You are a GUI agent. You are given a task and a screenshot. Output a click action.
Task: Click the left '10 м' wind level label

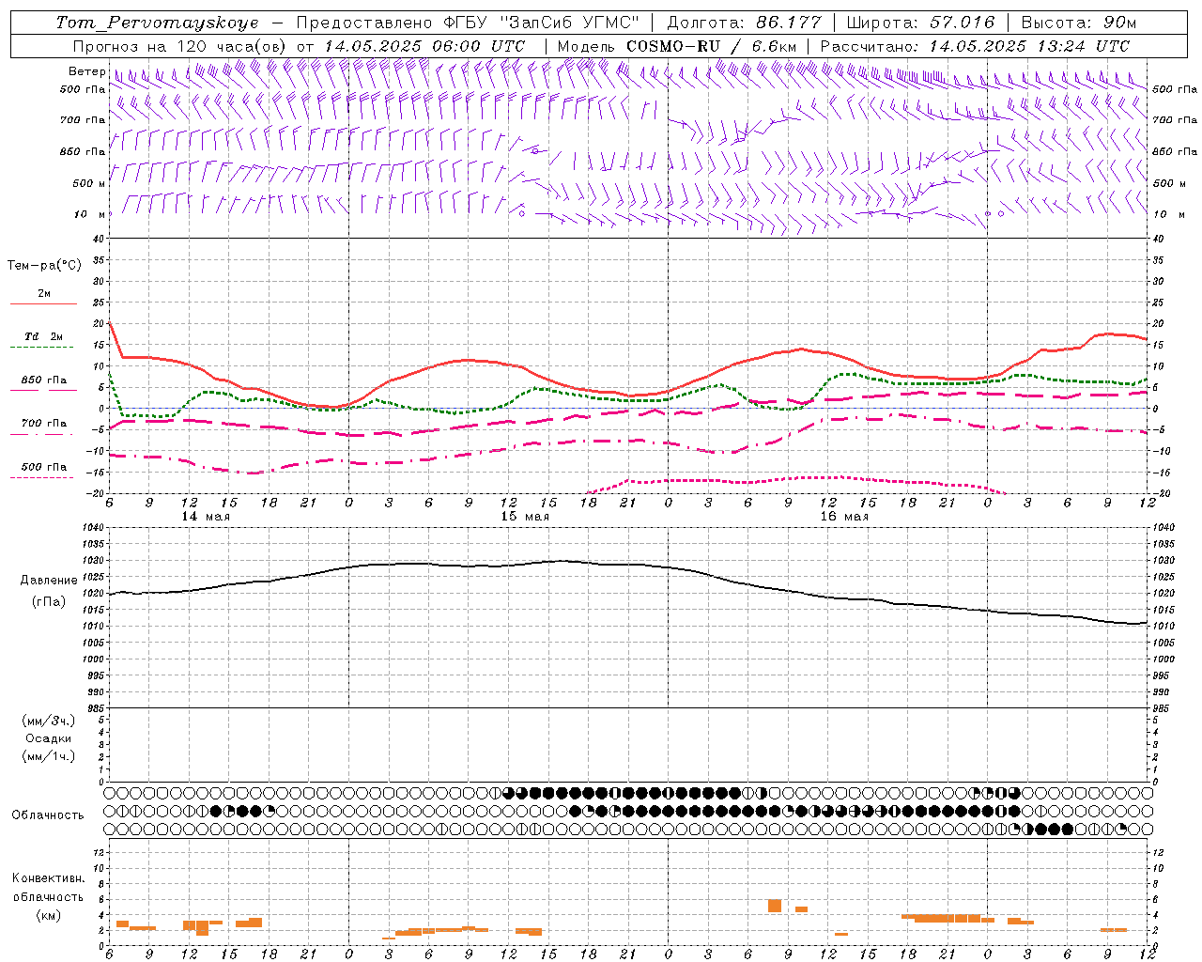(89, 214)
